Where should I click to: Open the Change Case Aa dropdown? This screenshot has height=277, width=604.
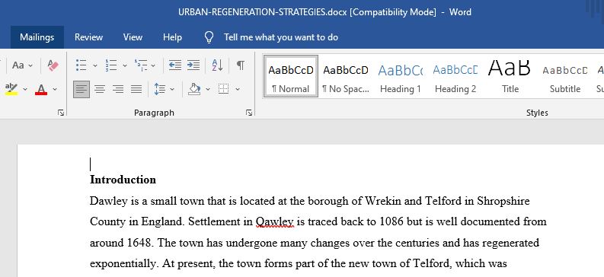tap(22, 65)
